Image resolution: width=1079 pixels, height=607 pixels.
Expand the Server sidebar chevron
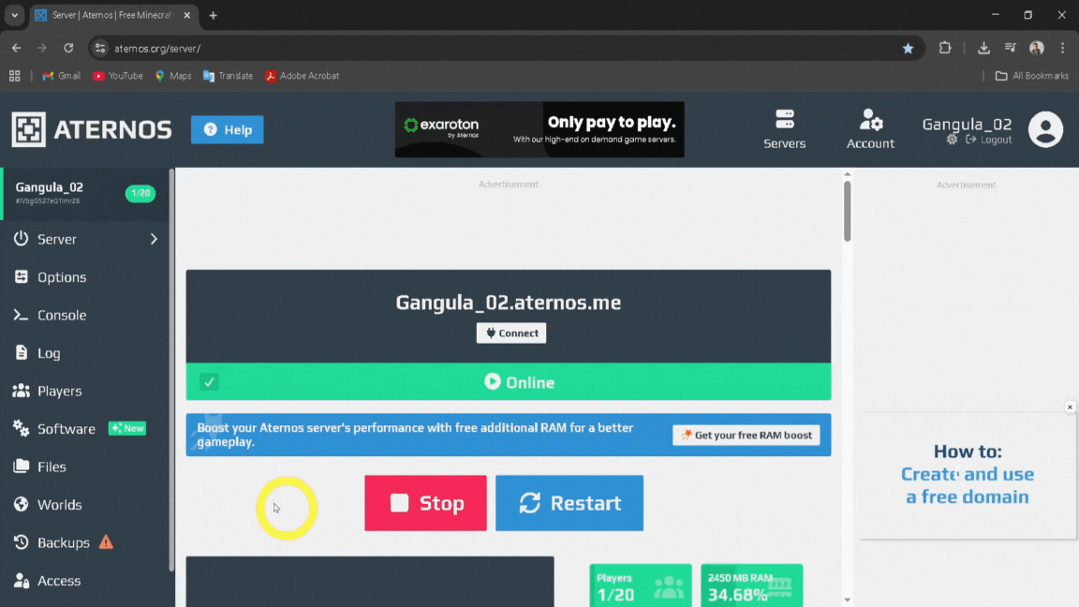[x=155, y=240]
